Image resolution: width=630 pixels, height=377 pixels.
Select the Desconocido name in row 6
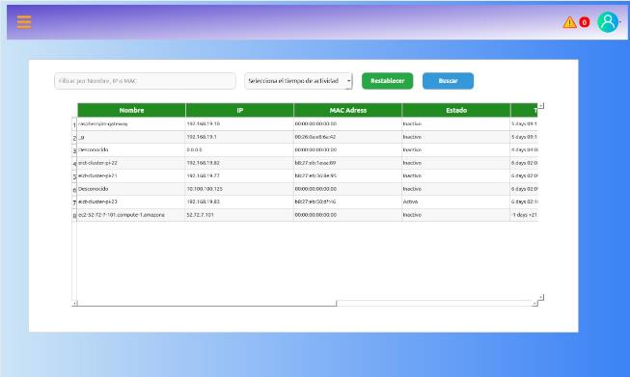point(131,189)
